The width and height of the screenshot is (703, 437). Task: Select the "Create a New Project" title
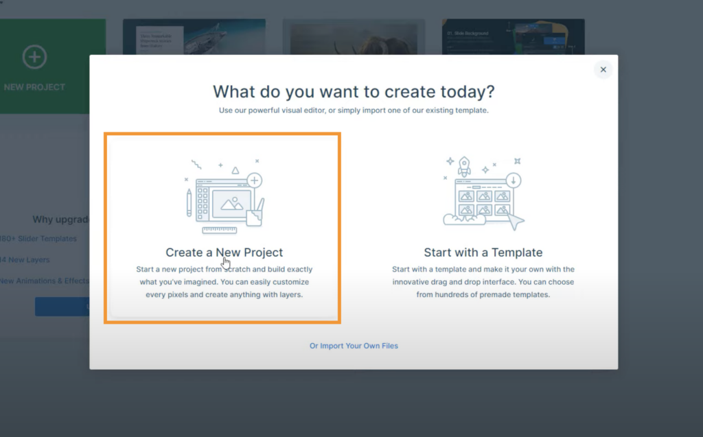pos(224,252)
